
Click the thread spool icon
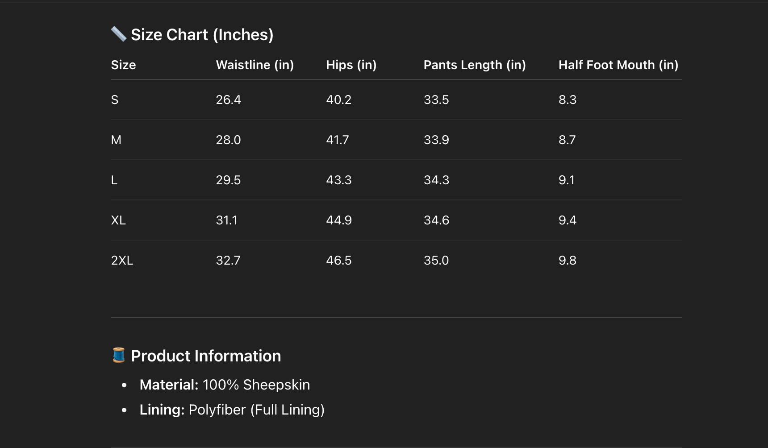point(118,355)
